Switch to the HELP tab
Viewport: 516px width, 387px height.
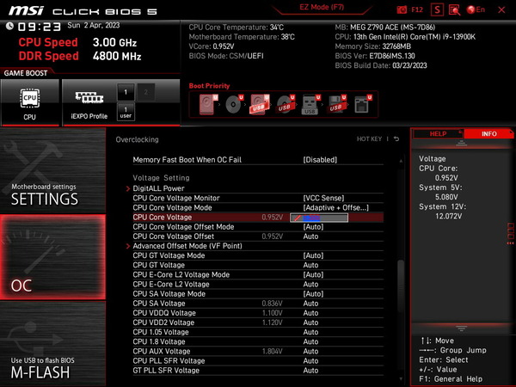pyautogui.click(x=438, y=134)
